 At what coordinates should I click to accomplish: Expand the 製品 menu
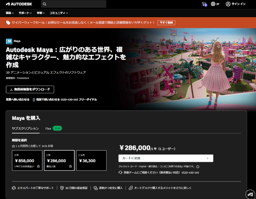pyautogui.click(x=10, y=13)
